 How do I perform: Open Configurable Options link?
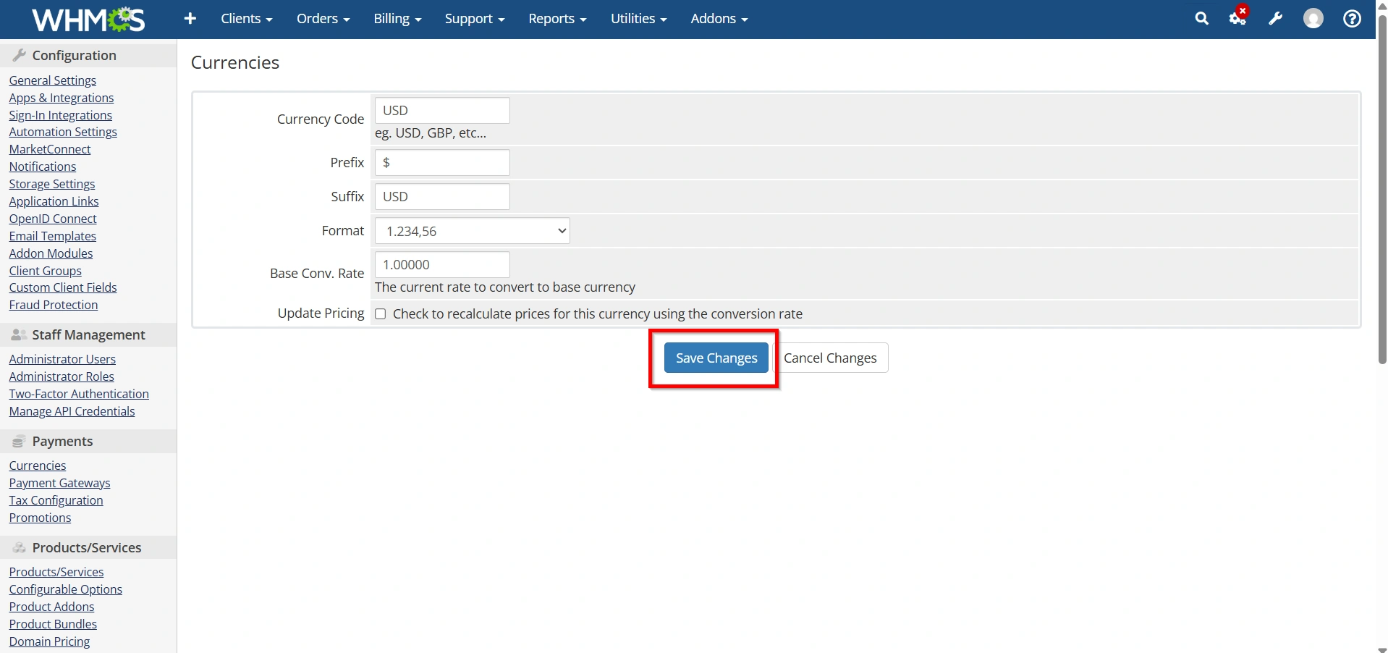point(65,589)
